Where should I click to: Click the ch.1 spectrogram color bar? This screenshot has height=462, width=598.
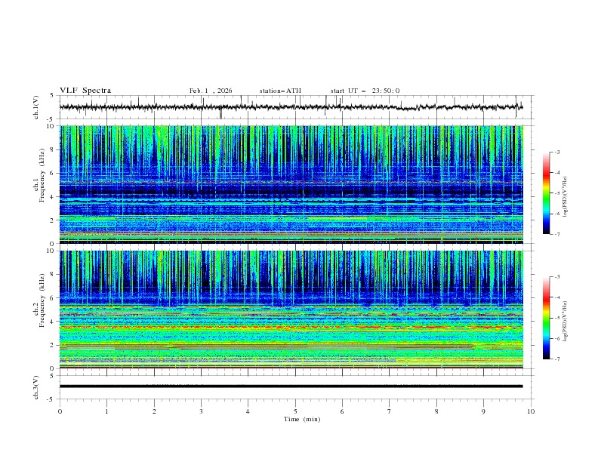(546, 193)
